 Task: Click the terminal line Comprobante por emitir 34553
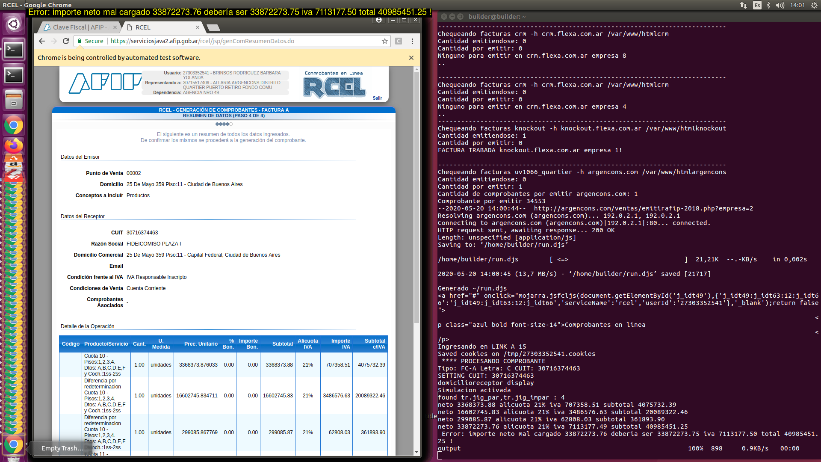tap(491, 201)
